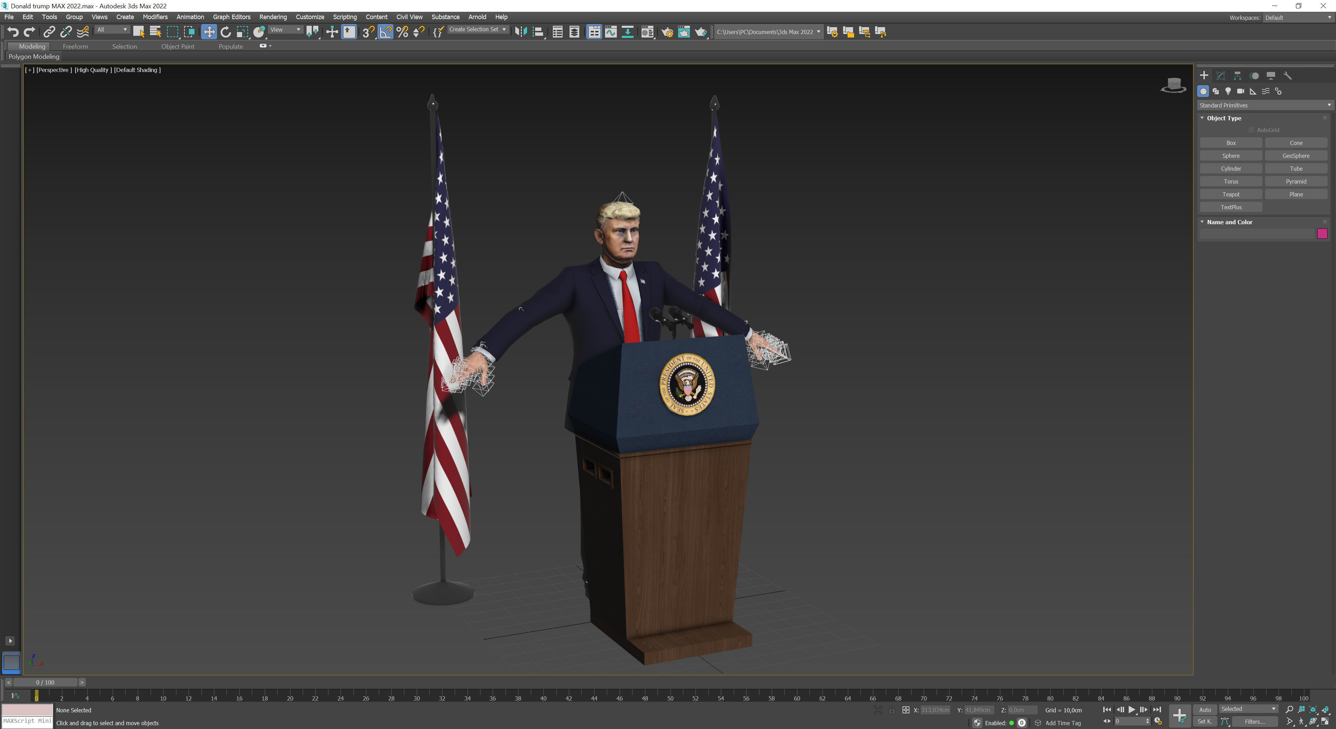The height and width of the screenshot is (729, 1336).
Task: Click time slider 0 / 100 handle
Action: tap(45, 682)
